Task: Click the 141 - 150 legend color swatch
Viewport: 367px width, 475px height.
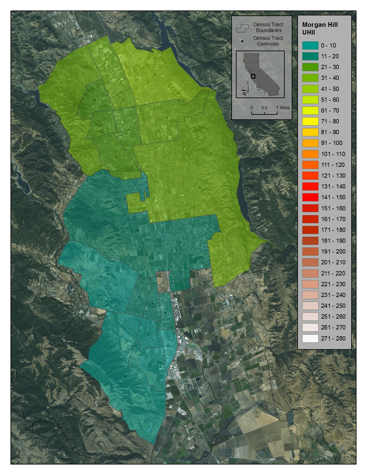Action: tap(310, 197)
